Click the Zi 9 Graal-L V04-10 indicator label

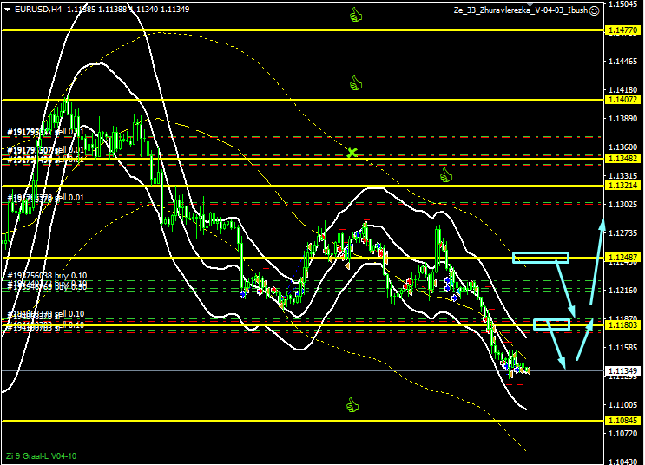pos(41,456)
